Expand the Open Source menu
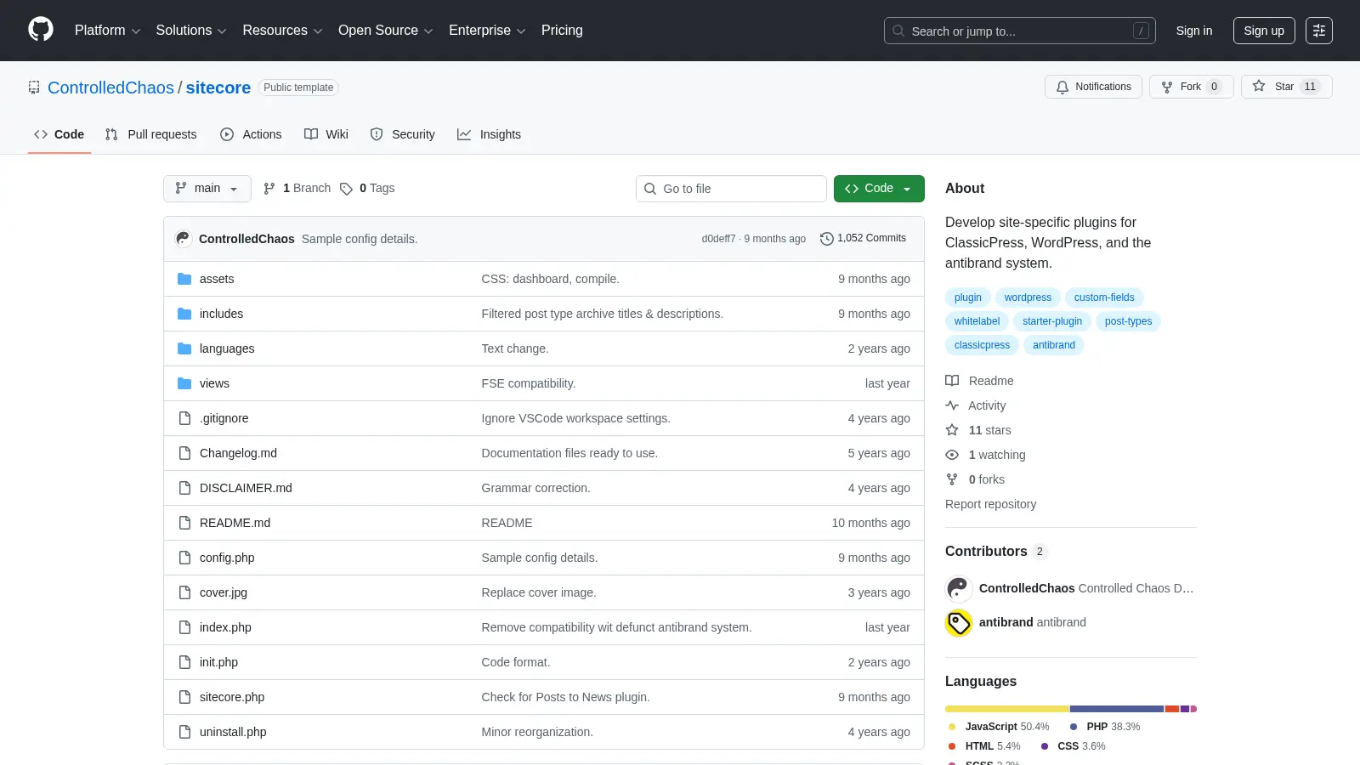1360x765 pixels. pyautogui.click(x=386, y=31)
